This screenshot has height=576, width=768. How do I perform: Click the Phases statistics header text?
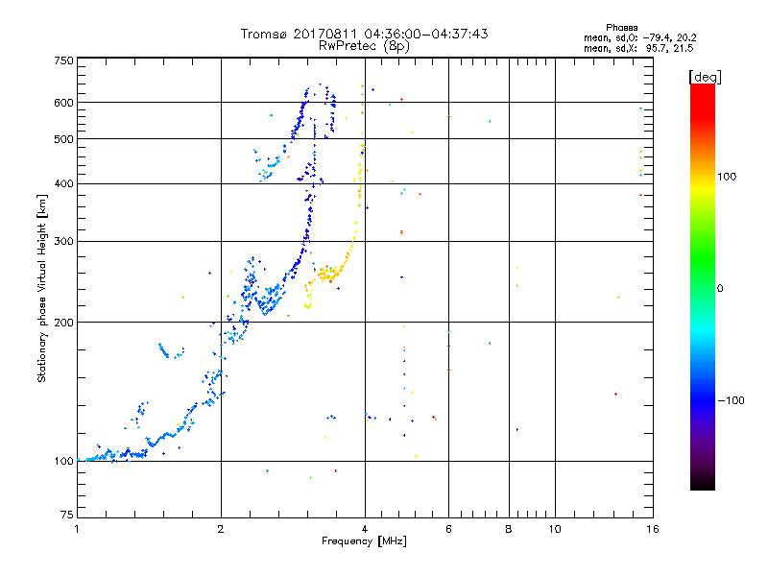(x=621, y=28)
